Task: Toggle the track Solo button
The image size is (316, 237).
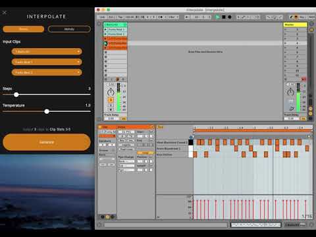Action: (x=111, y=105)
